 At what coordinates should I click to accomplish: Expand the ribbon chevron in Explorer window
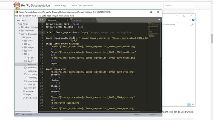pos(190,20)
